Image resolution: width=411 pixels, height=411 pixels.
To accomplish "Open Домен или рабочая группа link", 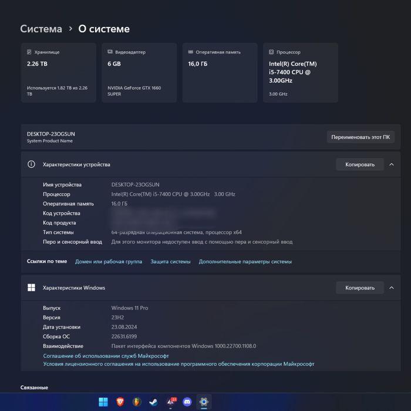I will pos(109,262).
